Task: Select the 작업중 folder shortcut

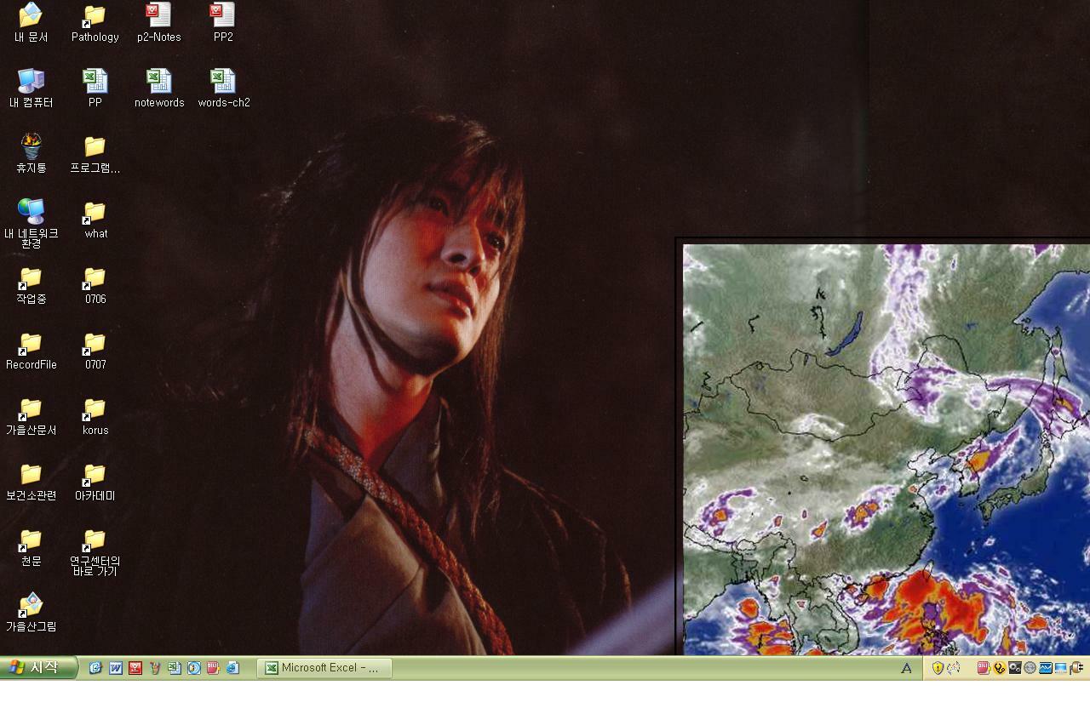Action: 31,285
